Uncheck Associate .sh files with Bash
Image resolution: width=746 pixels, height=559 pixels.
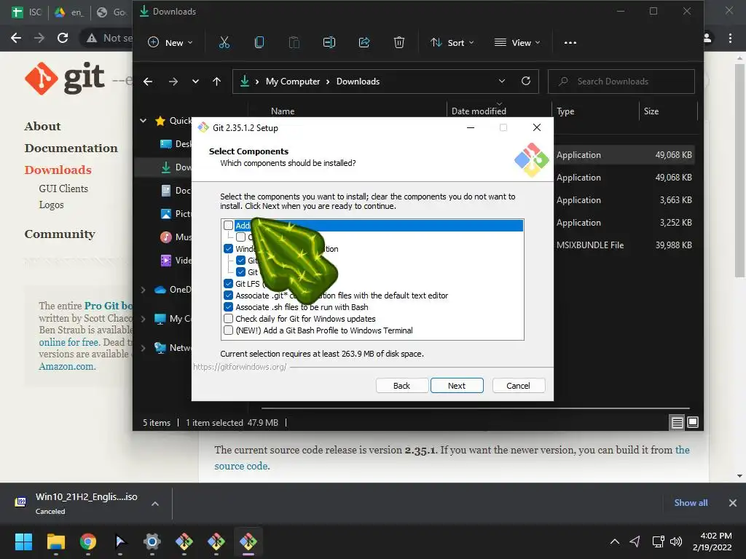pos(228,307)
